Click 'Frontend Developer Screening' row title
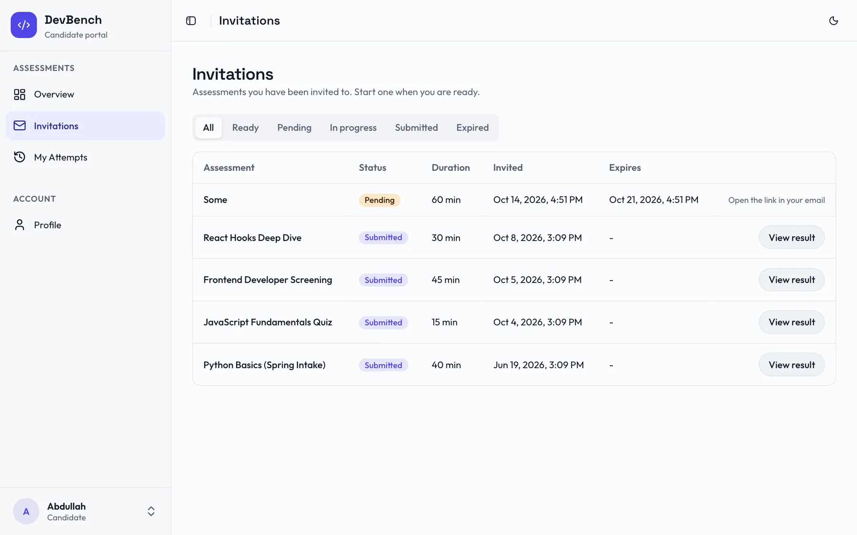Viewport: 857px width, 535px height. click(268, 280)
